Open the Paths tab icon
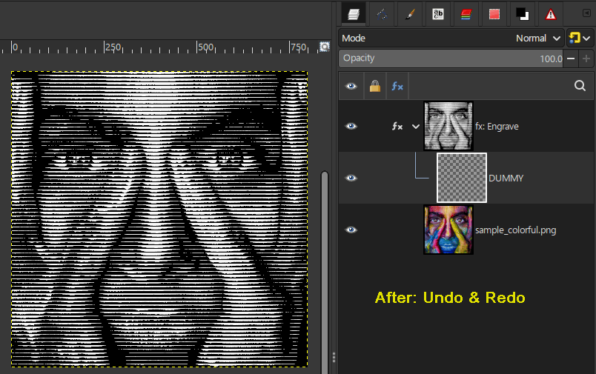Viewport: 596px width, 374px height. point(382,14)
